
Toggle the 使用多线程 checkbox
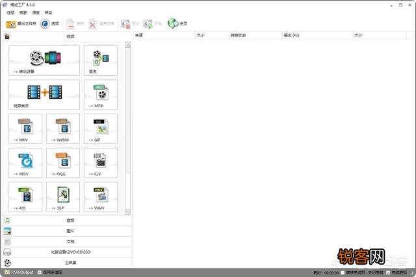tap(40, 272)
